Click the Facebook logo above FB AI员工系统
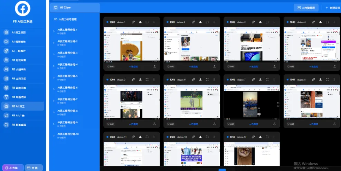341x171 pixels. coord(22,9)
